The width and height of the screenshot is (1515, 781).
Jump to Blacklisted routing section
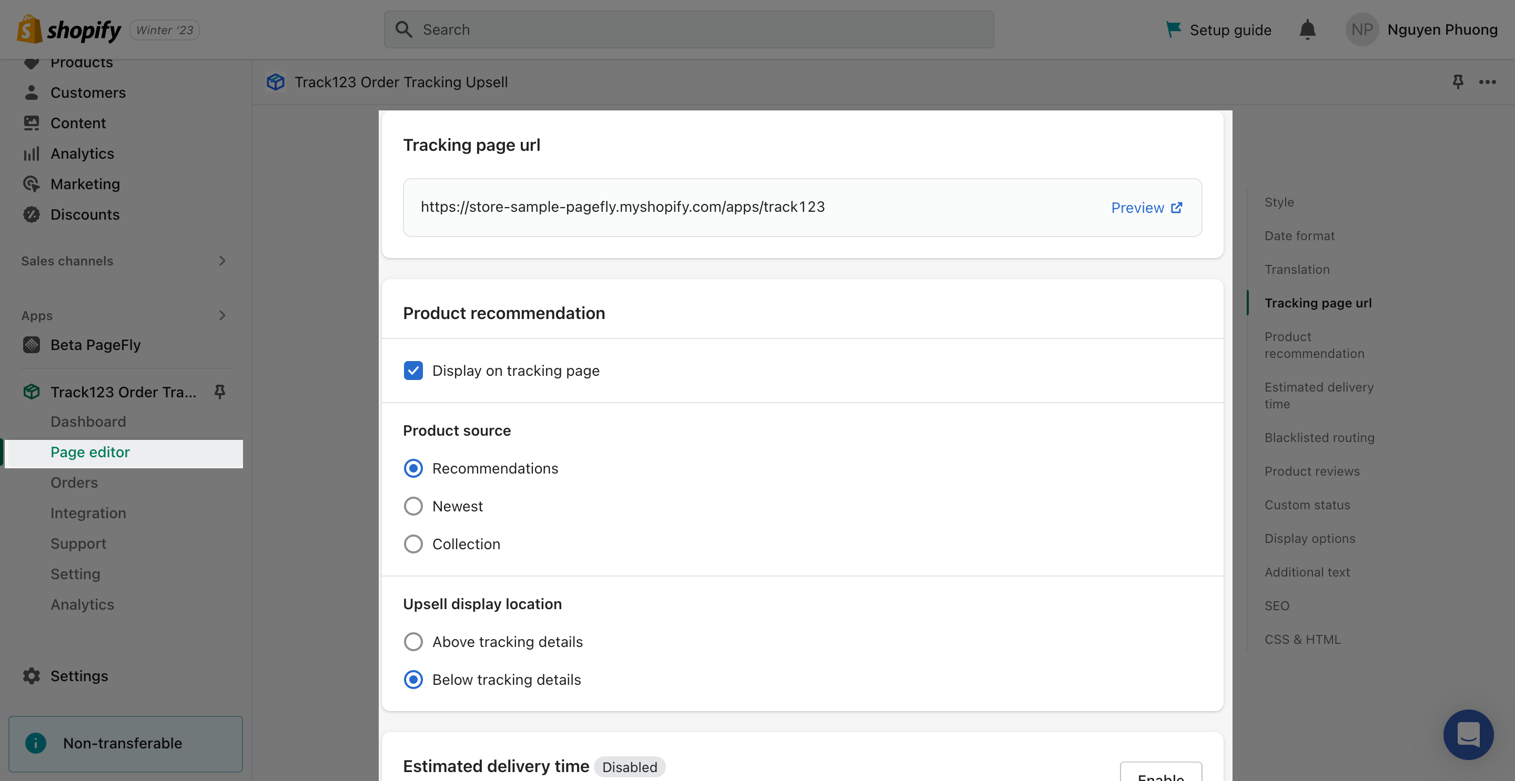point(1320,437)
